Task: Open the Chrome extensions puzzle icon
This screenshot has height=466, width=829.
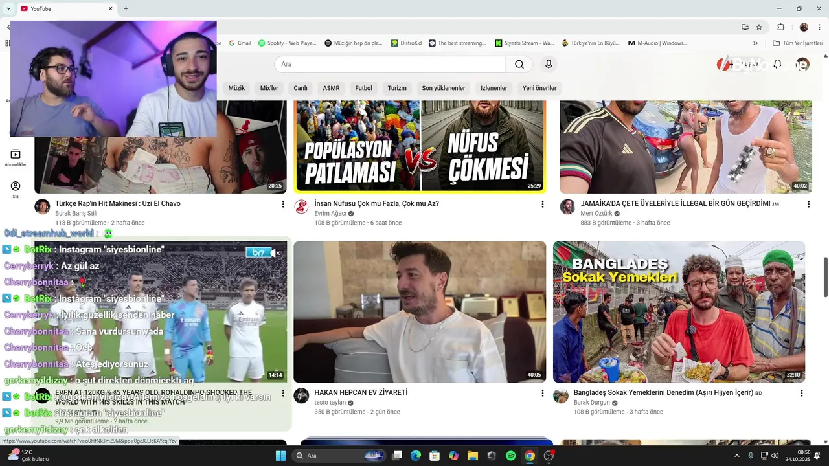Action: (780, 27)
